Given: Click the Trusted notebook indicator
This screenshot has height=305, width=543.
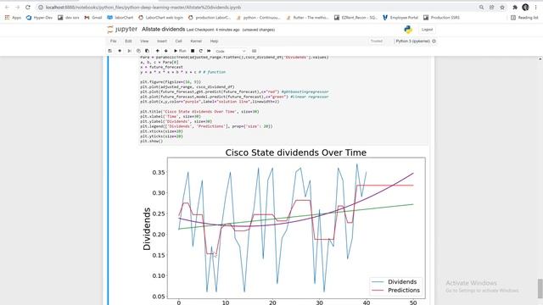Looking at the screenshot, I should pos(377,41).
